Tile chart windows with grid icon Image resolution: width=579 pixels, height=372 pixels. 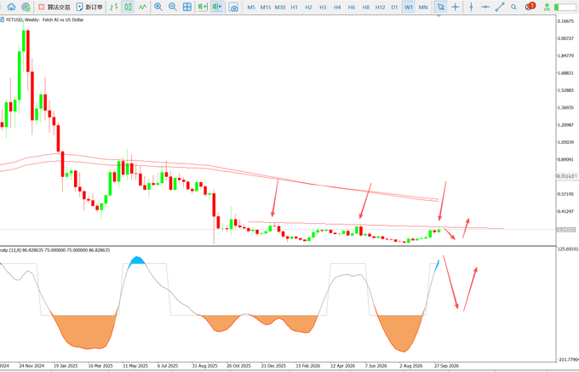click(187, 7)
